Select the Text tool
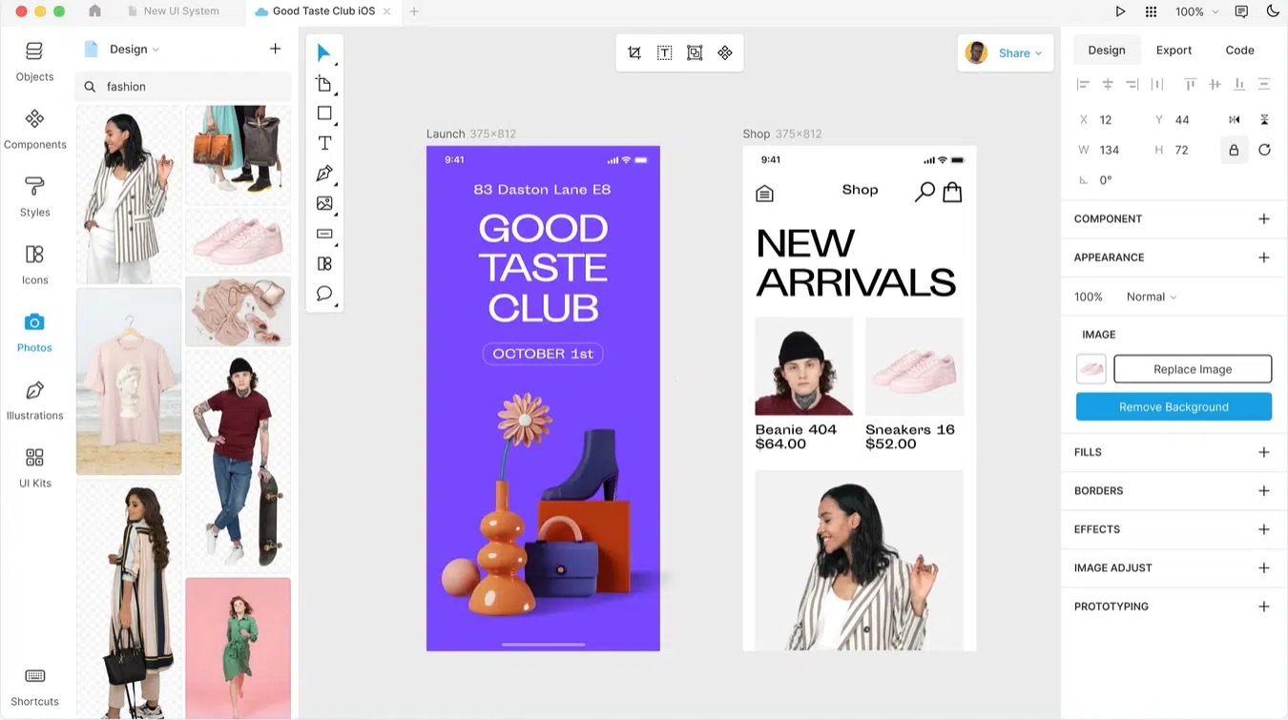The width and height of the screenshot is (1288, 720). pyautogui.click(x=324, y=142)
